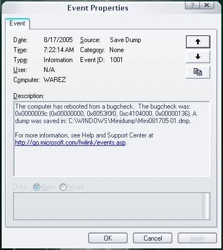Switch to the Event tab

click(x=17, y=23)
